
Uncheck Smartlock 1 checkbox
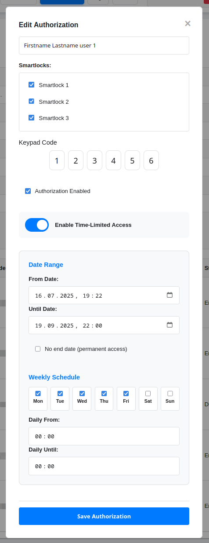[31, 84]
